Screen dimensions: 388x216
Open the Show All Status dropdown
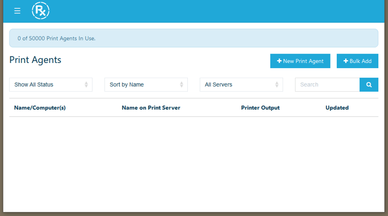[x=51, y=85]
